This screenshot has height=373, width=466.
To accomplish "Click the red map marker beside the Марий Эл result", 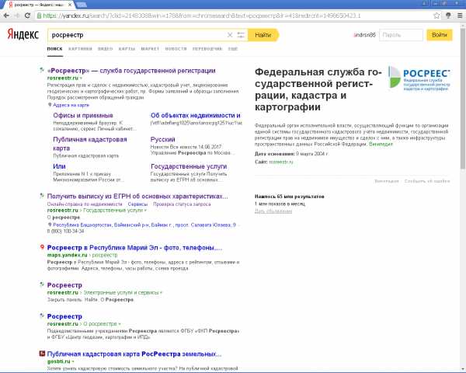I will pyautogui.click(x=42, y=247).
